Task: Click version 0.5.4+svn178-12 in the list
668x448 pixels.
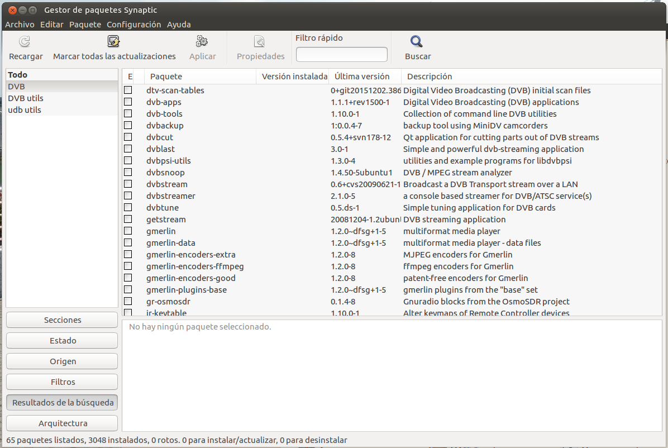Action: pyautogui.click(x=360, y=137)
